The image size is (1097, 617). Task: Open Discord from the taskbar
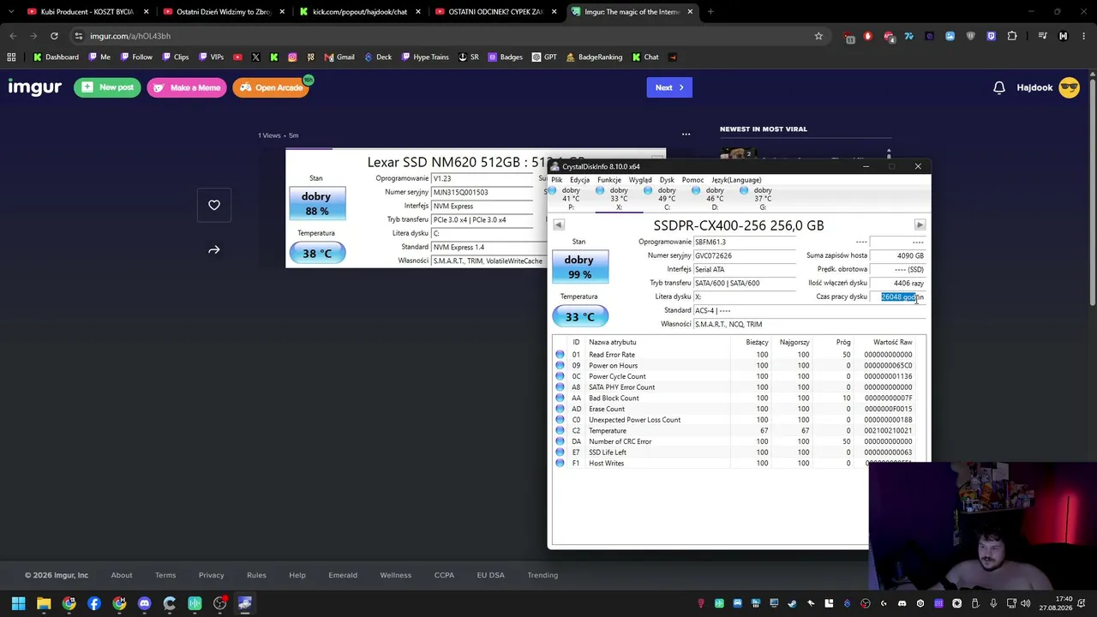[144, 603]
